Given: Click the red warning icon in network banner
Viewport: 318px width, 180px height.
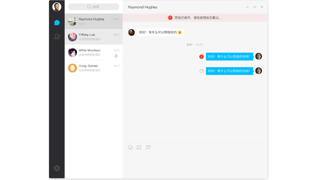Looking at the screenshot, I should (170, 18).
